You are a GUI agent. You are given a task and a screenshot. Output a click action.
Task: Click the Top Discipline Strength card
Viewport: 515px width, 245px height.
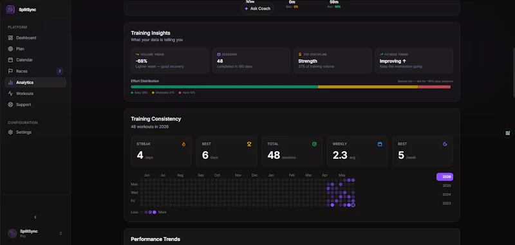click(x=333, y=60)
